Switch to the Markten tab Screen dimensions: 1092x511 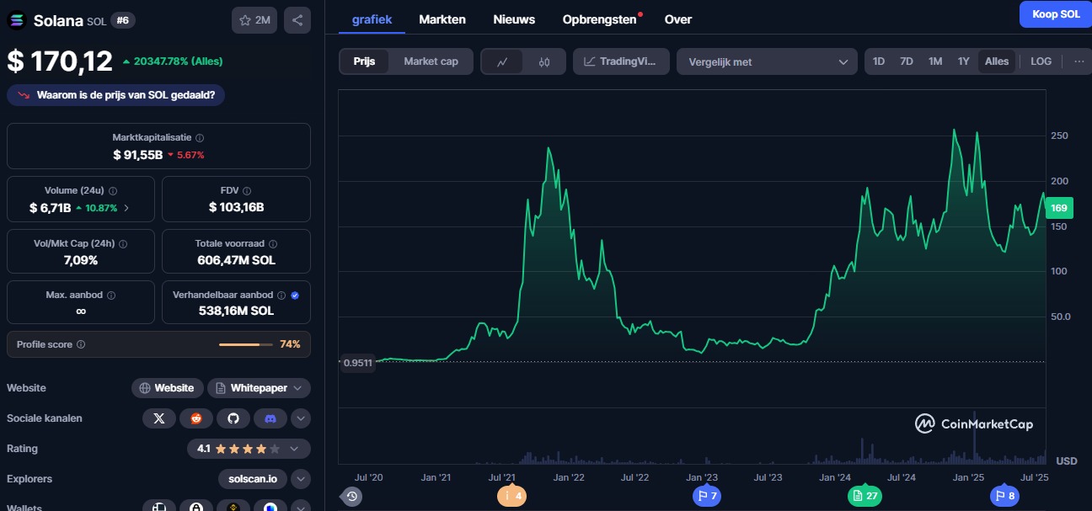pyautogui.click(x=442, y=19)
